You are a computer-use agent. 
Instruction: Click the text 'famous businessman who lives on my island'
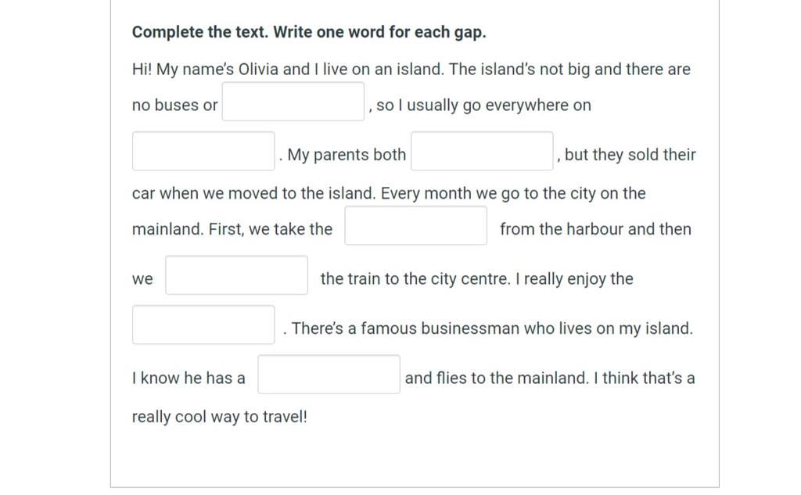526,328
